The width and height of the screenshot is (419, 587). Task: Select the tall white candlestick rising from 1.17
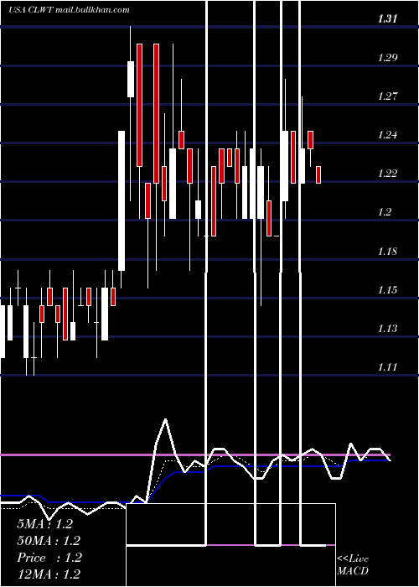coord(122,200)
